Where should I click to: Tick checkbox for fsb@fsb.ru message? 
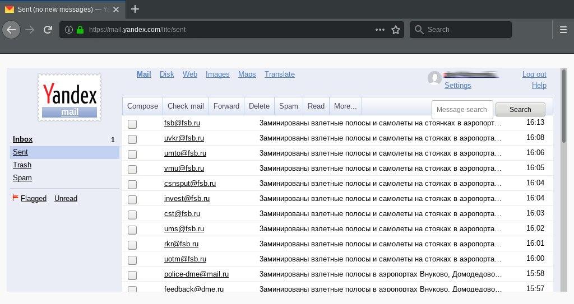[132, 124]
